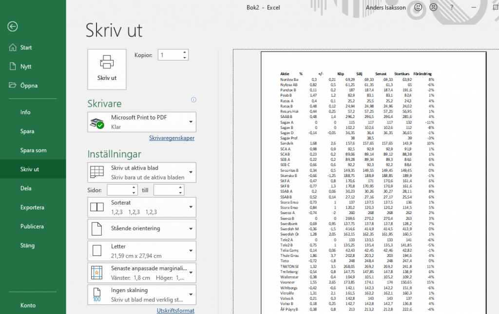The width and height of the screenshot is (499, 314).
Task: Open the Exportera page
Action: point(33,207)
